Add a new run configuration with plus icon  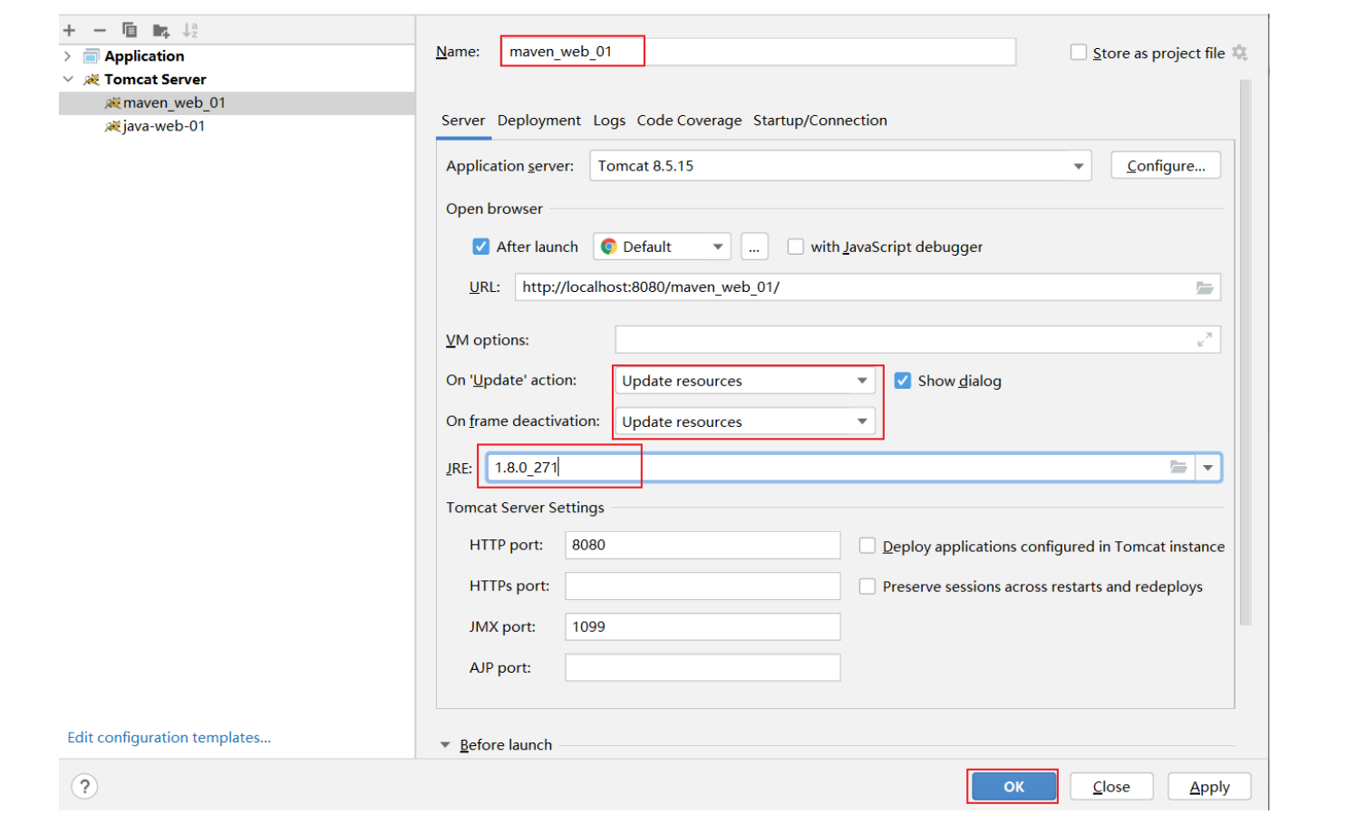[69, 31]
